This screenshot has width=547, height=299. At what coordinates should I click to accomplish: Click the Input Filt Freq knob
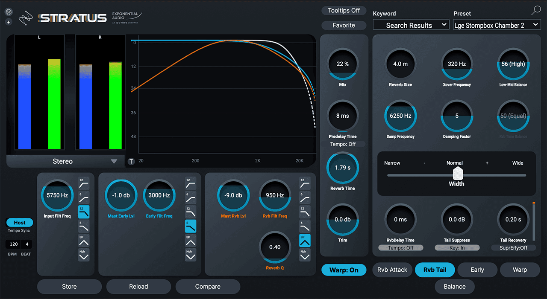click(x=57, y=195)
